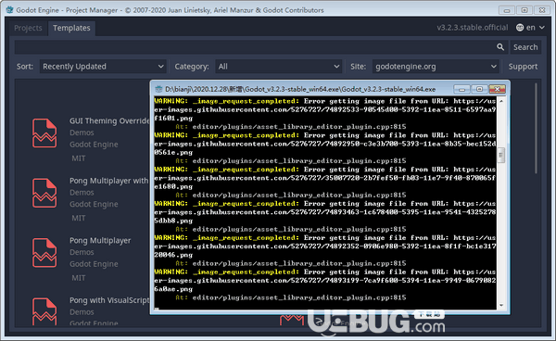Click the Godot logo in Project Manager title bar

[x=9, y=9]
